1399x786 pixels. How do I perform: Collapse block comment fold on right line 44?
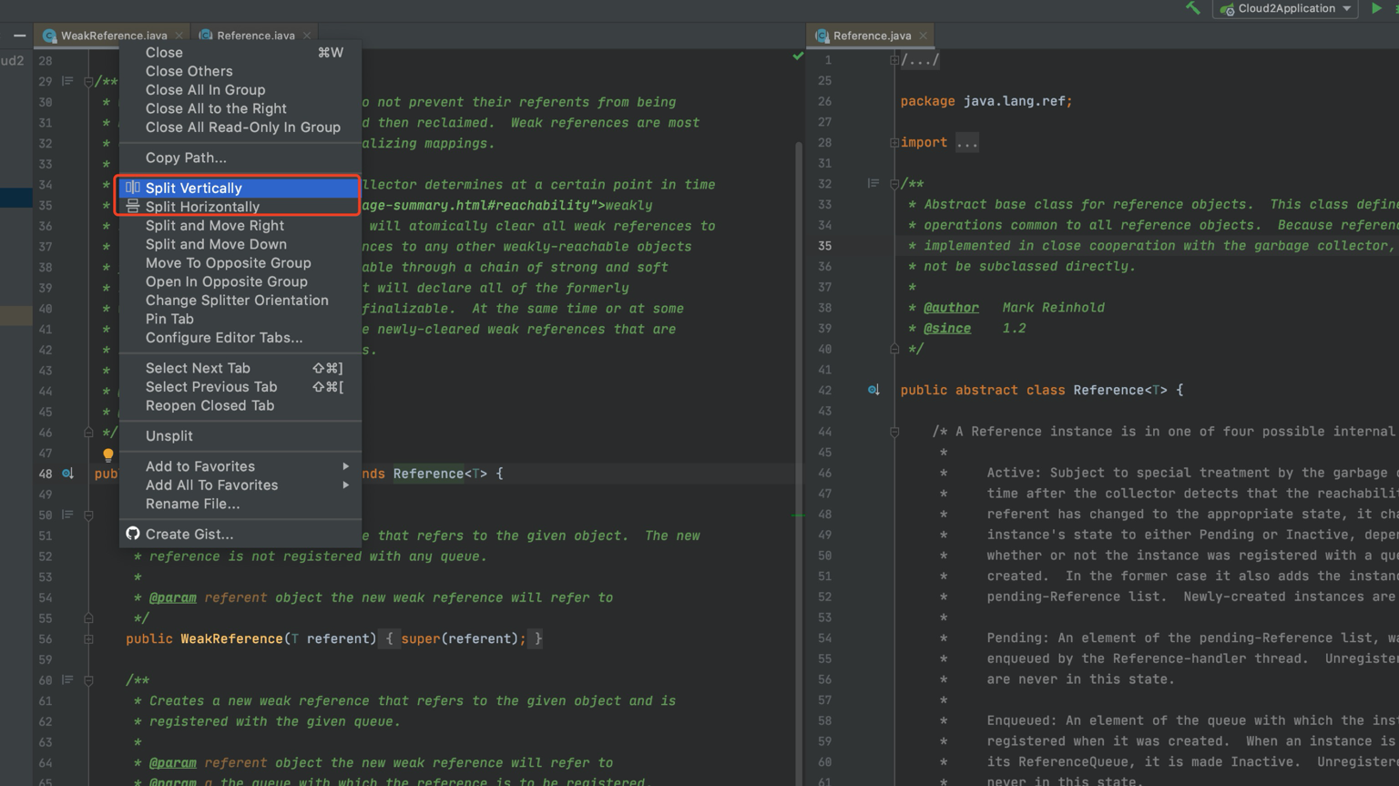(x=894, y=432)
